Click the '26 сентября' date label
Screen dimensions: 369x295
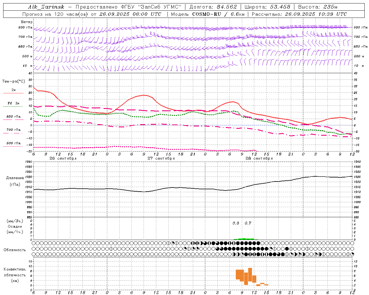pyautogui.click(x=63, y=158)
